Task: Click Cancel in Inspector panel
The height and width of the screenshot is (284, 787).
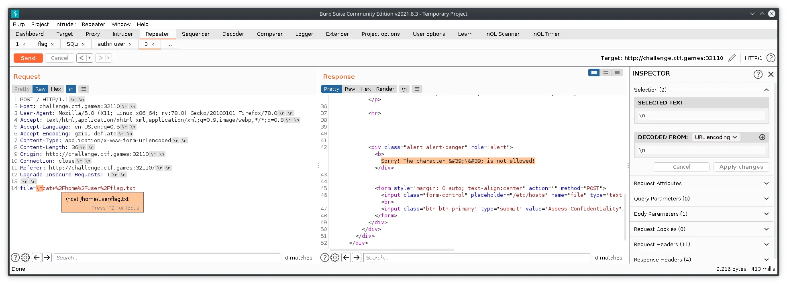Action: 681,167
